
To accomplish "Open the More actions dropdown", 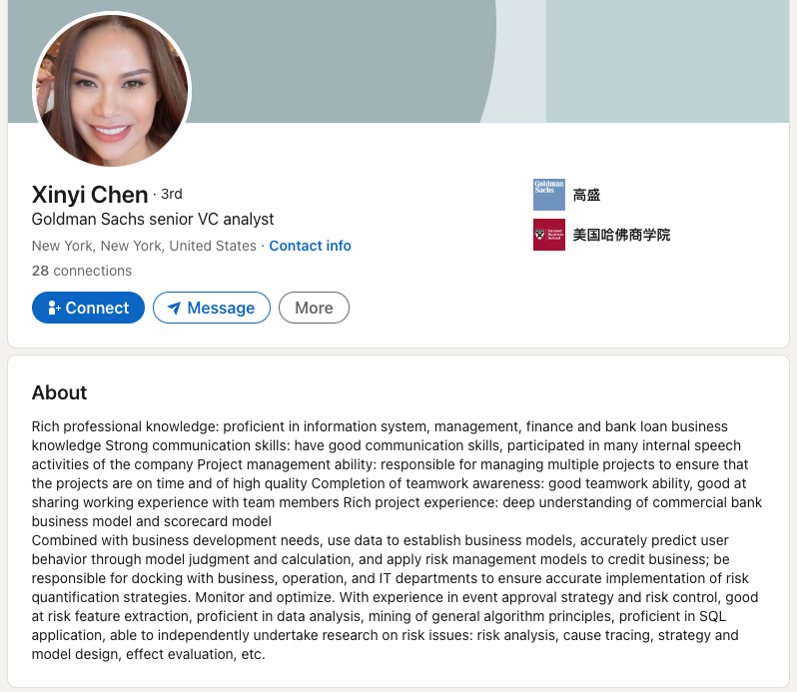I will tap(315, 308).
